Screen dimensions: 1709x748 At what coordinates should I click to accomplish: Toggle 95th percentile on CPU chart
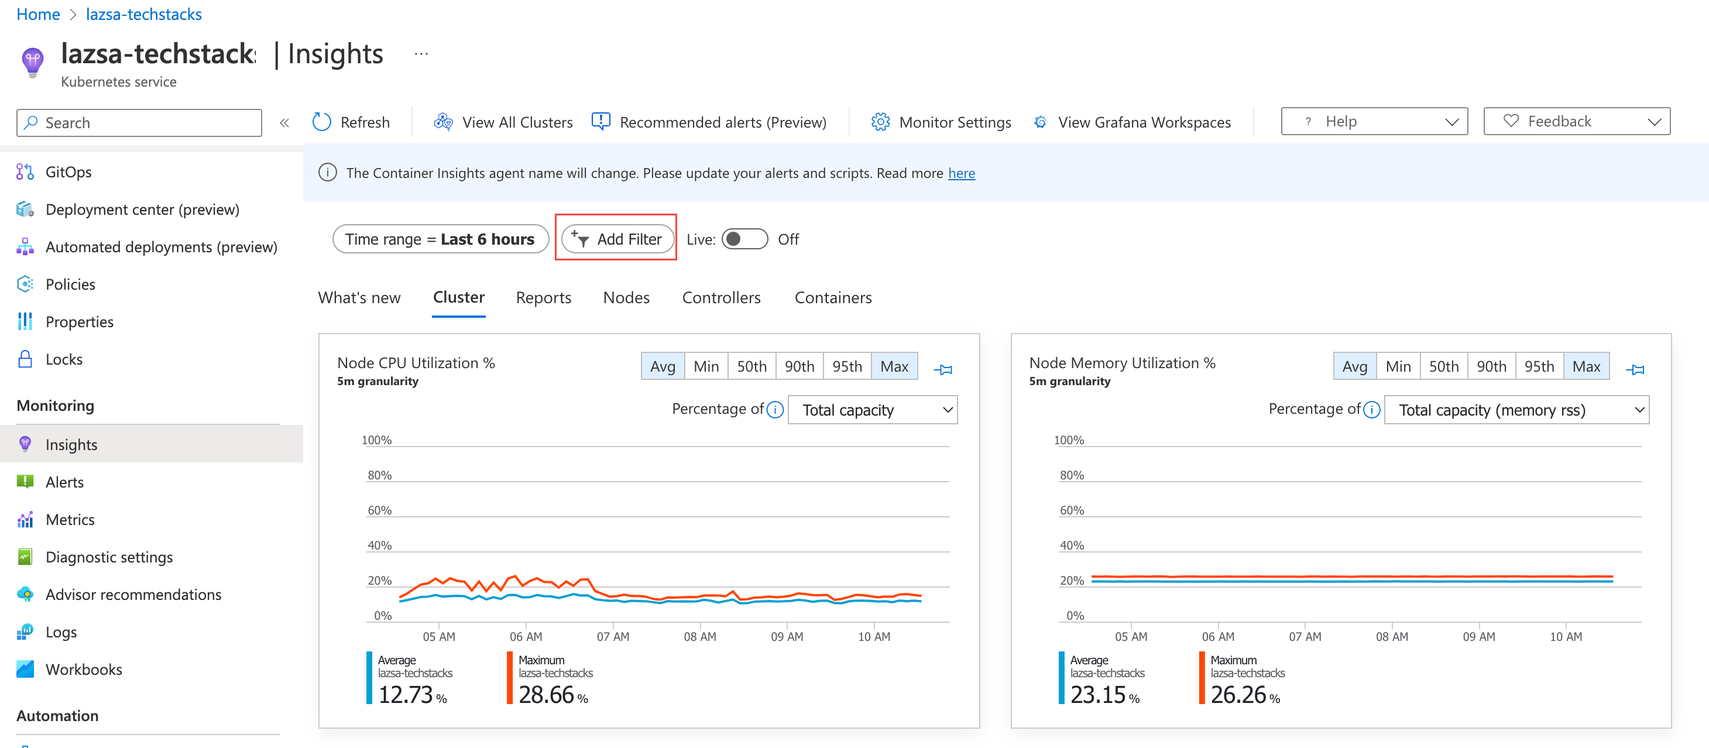847,366
